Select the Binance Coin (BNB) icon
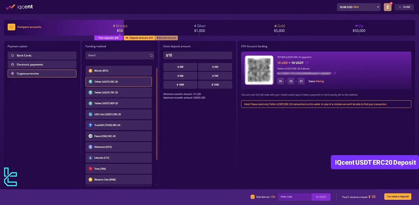 tap(90, 180)
